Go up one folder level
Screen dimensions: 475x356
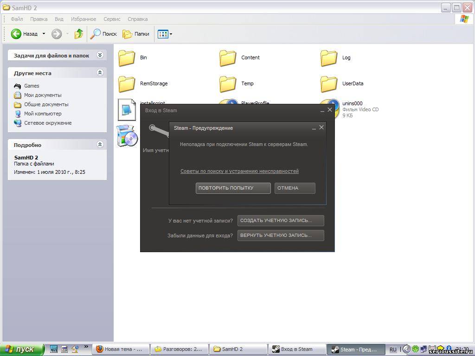pyautogui.click(x=79, y=34)
